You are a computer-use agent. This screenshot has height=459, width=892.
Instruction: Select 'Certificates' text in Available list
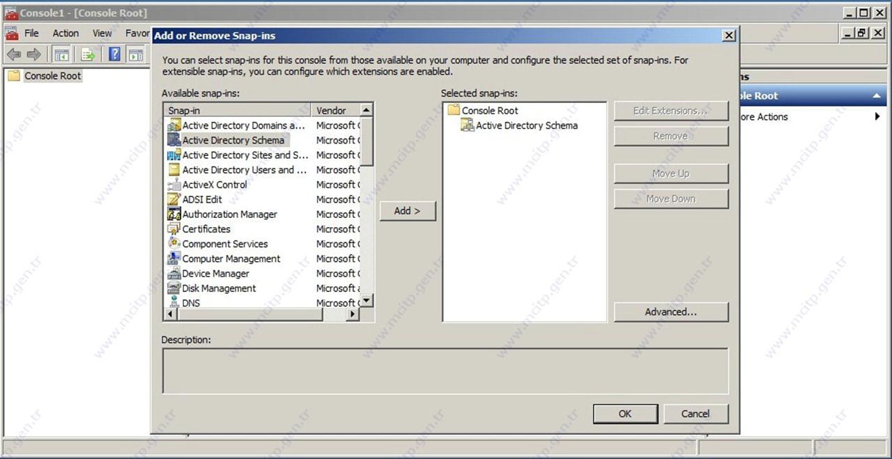pyautogui.click(x=206, y=228)
